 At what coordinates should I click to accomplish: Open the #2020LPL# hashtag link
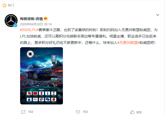click(x=29, y=30)
